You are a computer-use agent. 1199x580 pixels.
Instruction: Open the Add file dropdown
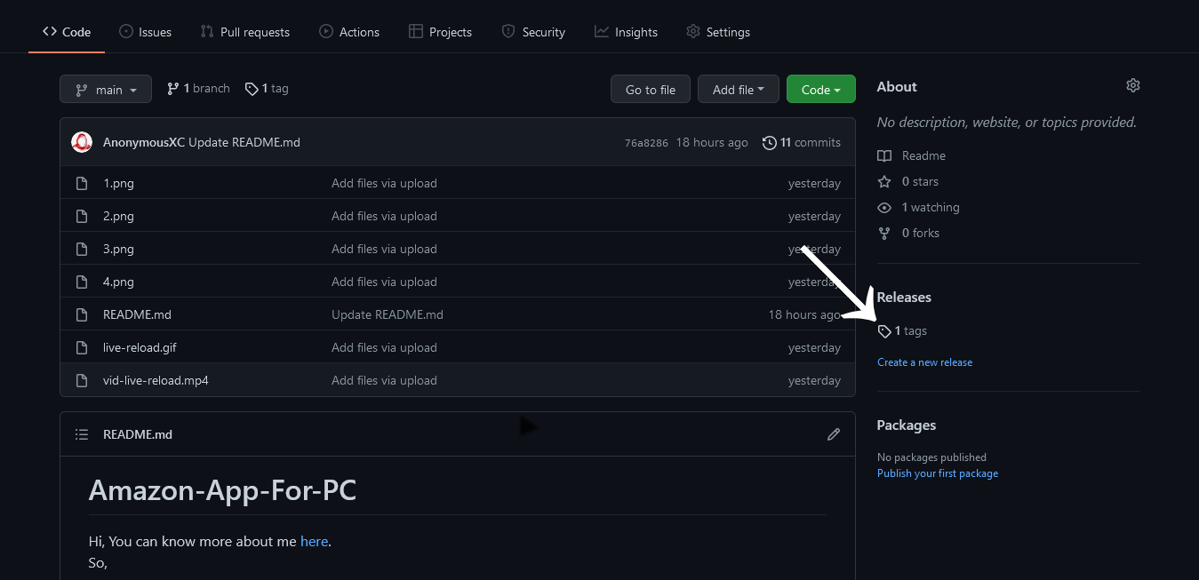tap(739, 90)
